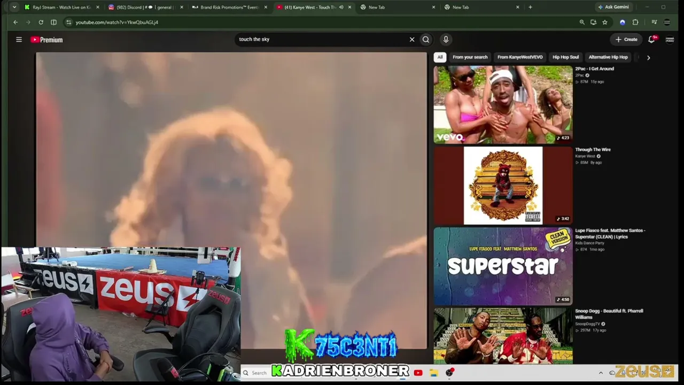Toggle the browser side panel icon

(53, 22)
